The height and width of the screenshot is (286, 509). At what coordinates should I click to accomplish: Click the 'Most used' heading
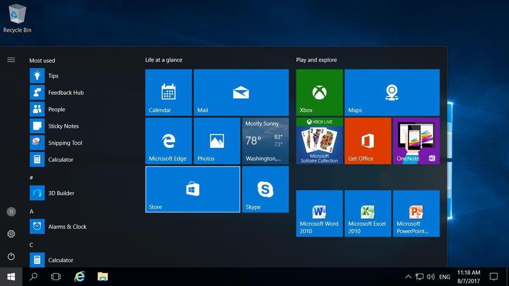pyautogui.click(x=42, y=61)
